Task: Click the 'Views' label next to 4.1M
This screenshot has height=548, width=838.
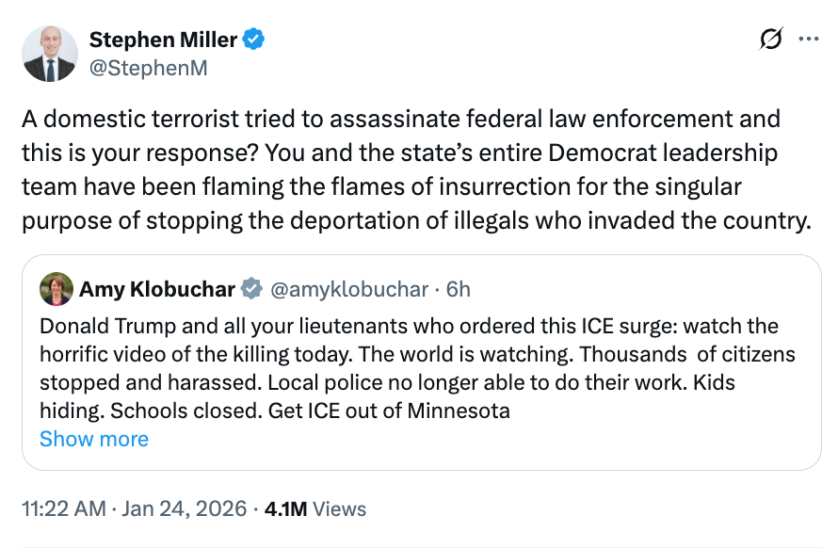Action: pos(339,509)
